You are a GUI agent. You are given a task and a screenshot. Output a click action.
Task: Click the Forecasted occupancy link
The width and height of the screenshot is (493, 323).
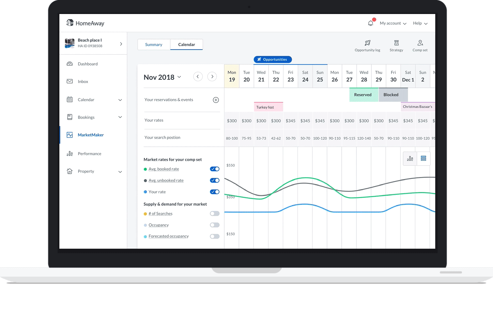point(169,236)
